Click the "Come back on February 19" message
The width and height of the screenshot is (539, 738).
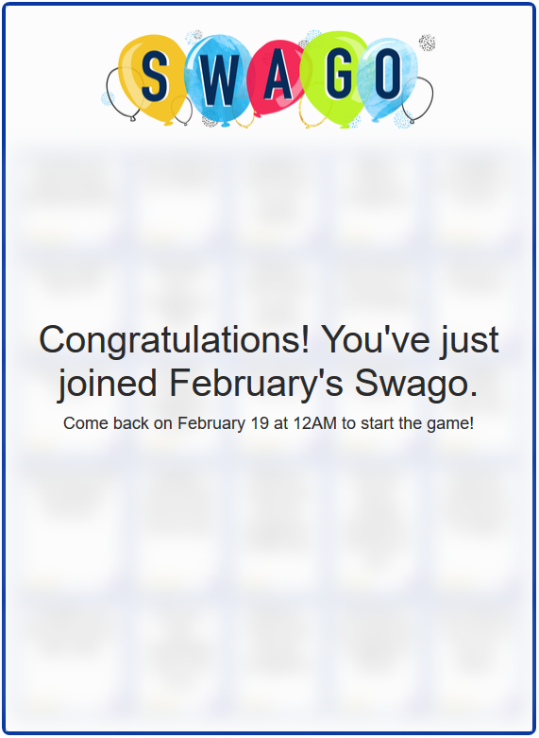click(x=166, y=423)
